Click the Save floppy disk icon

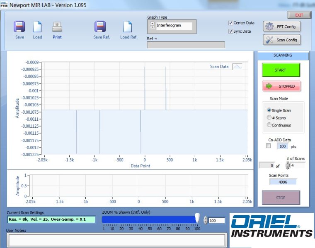pyautogui.click(x=19, y=27)
